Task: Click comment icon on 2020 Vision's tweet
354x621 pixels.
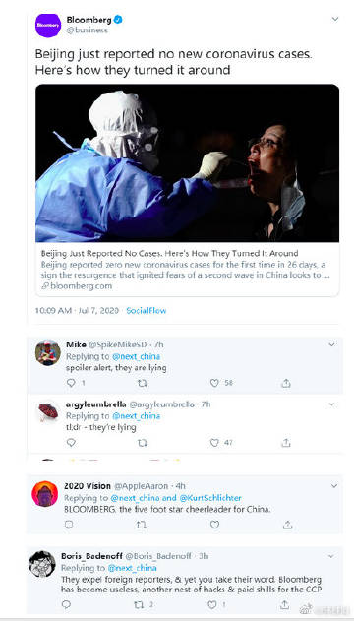Action: click(69, 525)
